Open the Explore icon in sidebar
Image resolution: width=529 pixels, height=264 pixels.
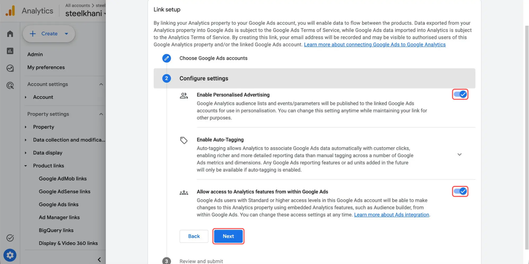[x=10, y=68]
